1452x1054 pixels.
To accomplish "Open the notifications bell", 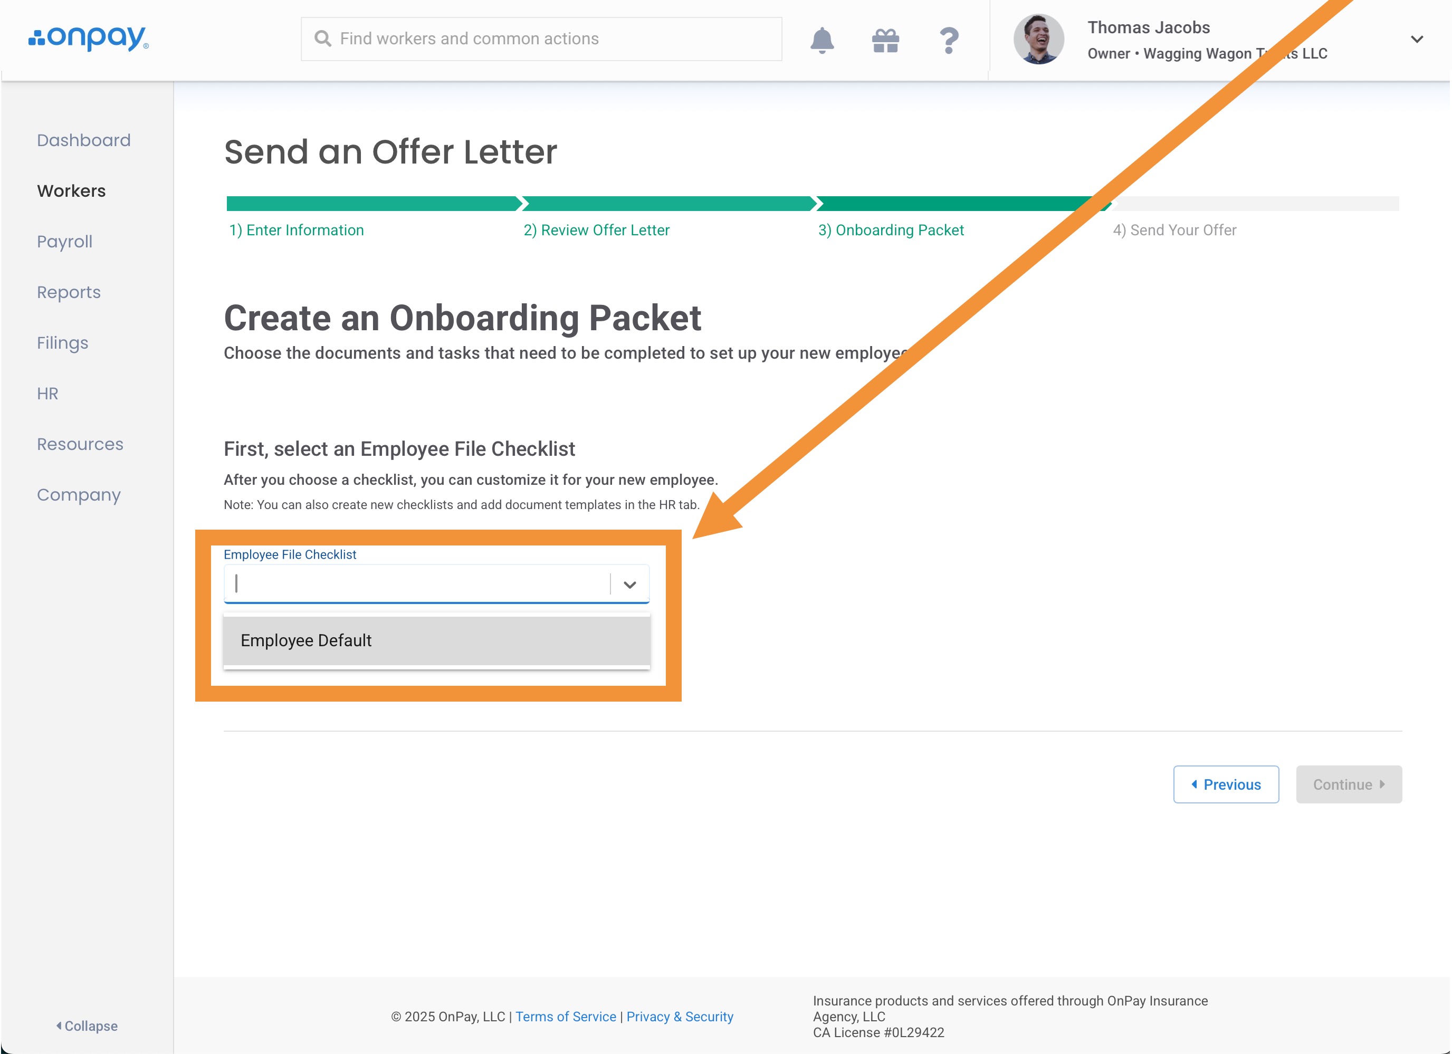I will [x=821, y=40].
